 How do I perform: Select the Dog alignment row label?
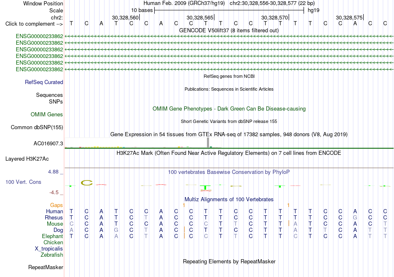point(58,230)
